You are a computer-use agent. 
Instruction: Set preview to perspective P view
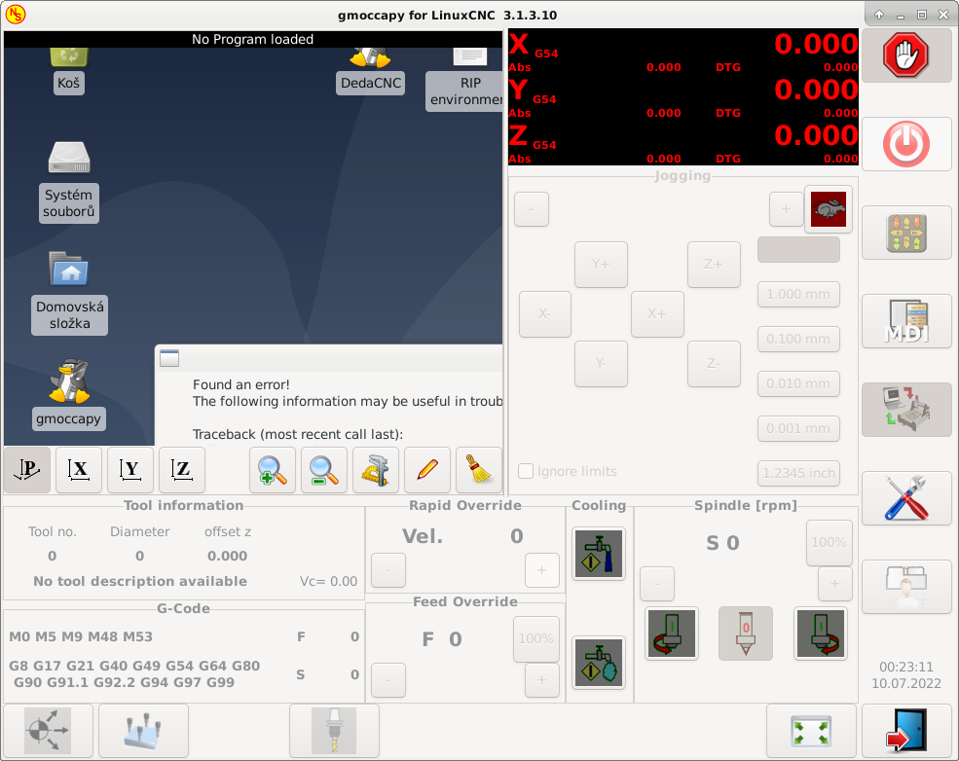pyautogui.click(x=27, y=470)
